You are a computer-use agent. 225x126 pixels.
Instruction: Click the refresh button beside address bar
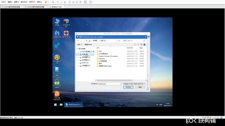(x=120, y=41)
